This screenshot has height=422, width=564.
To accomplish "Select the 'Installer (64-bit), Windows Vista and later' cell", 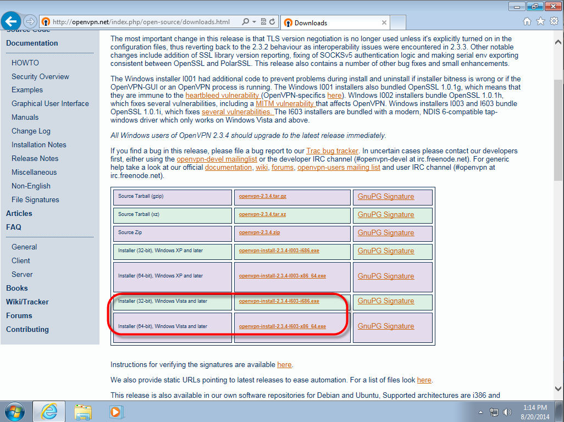I will (172, 327).
